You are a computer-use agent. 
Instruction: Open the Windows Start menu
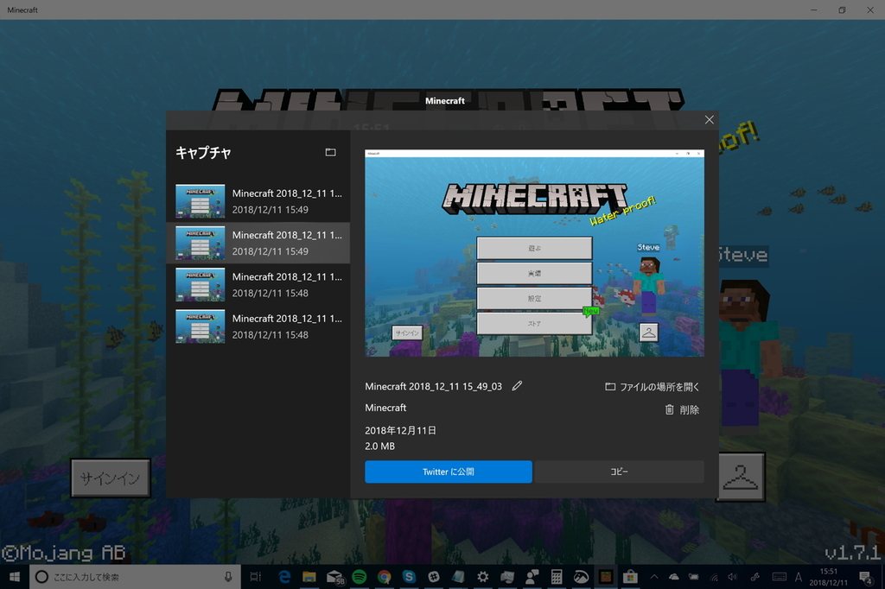15,577
